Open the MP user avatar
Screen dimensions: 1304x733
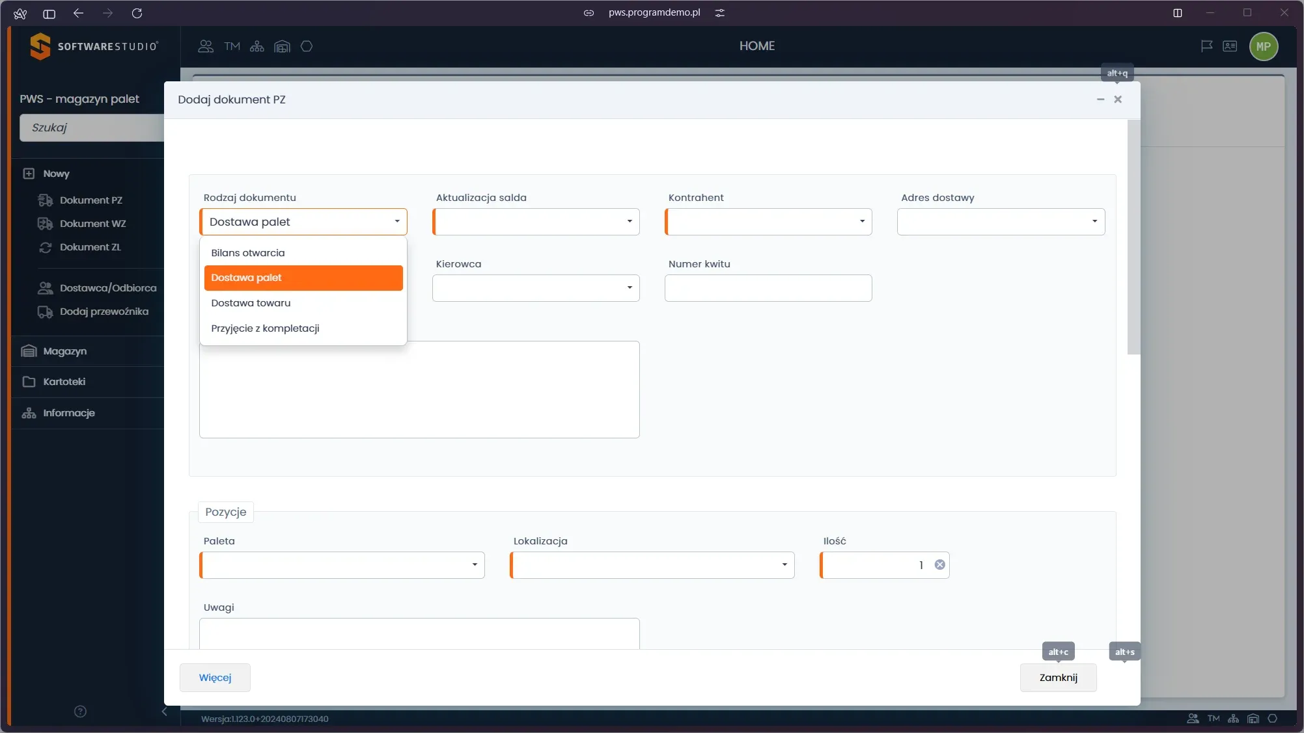pos(1264,46)
